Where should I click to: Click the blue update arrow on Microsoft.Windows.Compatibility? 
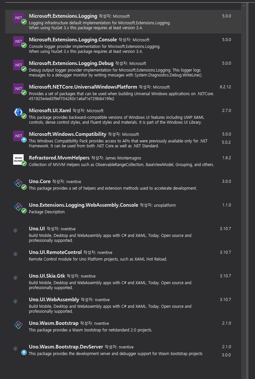pyautogui.click(x=23, y=140)
